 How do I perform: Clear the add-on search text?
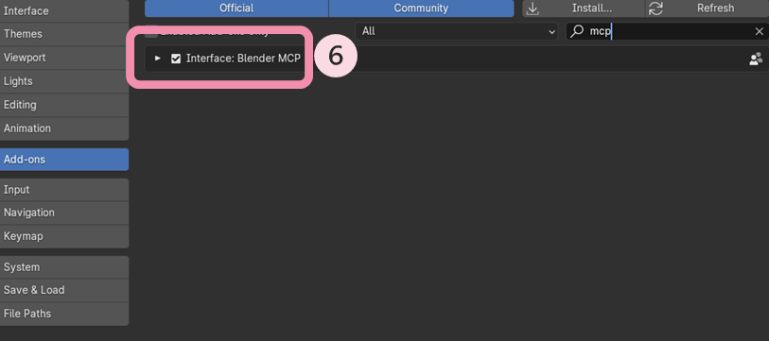pyautogui.click(x=759, y=32)
